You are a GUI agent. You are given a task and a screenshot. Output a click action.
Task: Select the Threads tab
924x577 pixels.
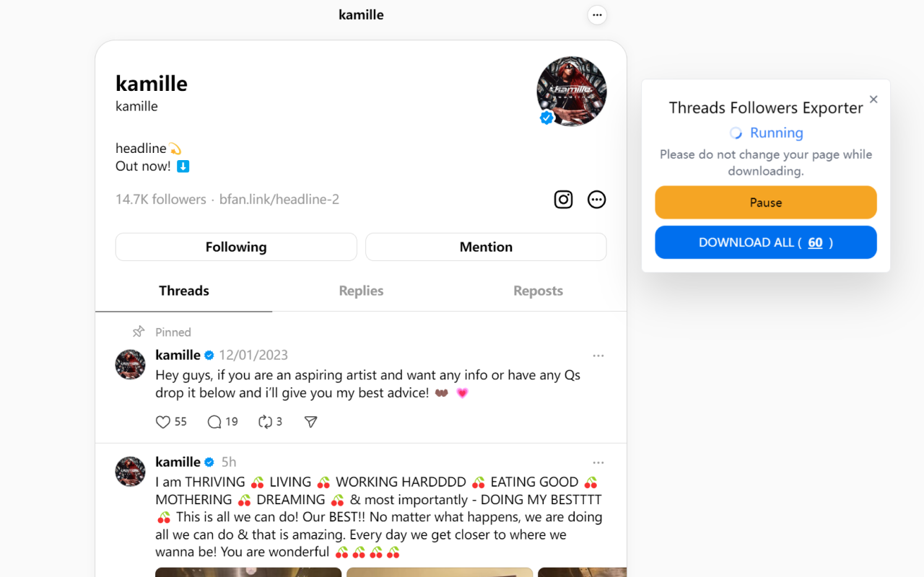tap(184, 291)
